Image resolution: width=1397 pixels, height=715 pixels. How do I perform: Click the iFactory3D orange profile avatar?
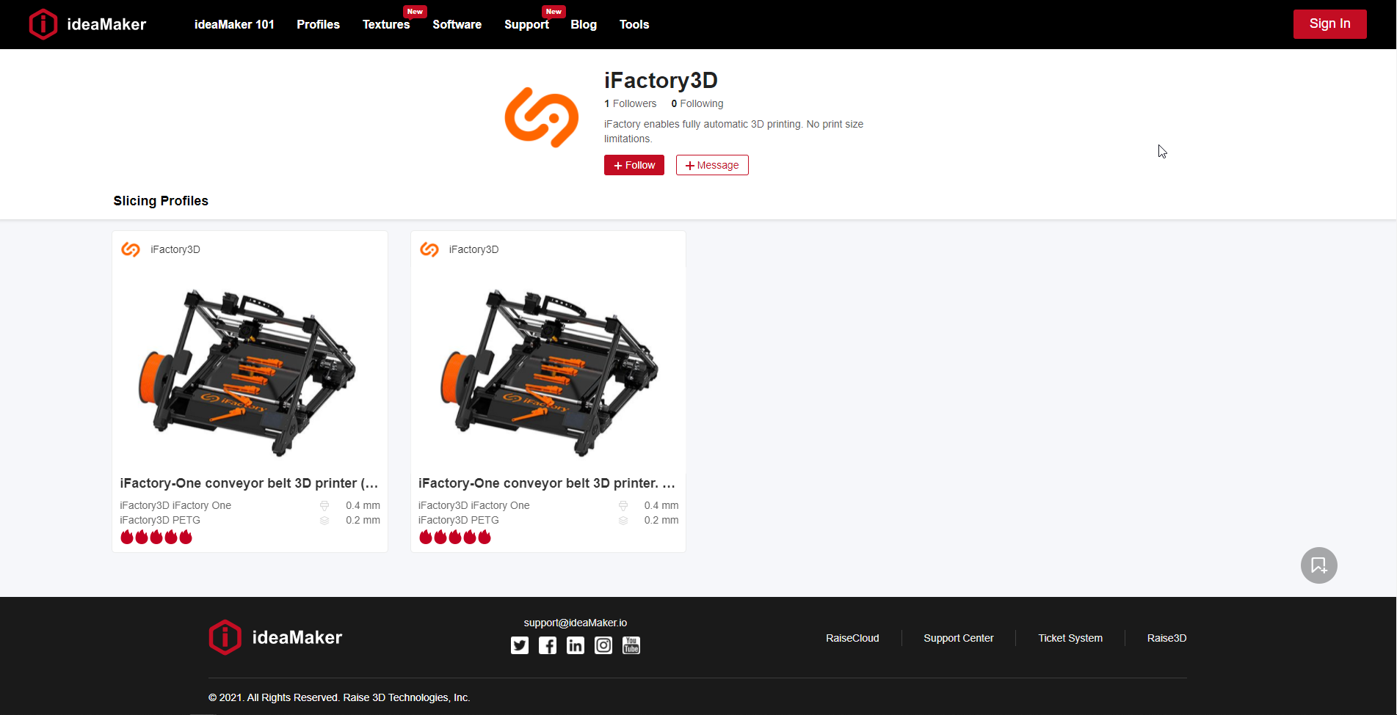542,117
